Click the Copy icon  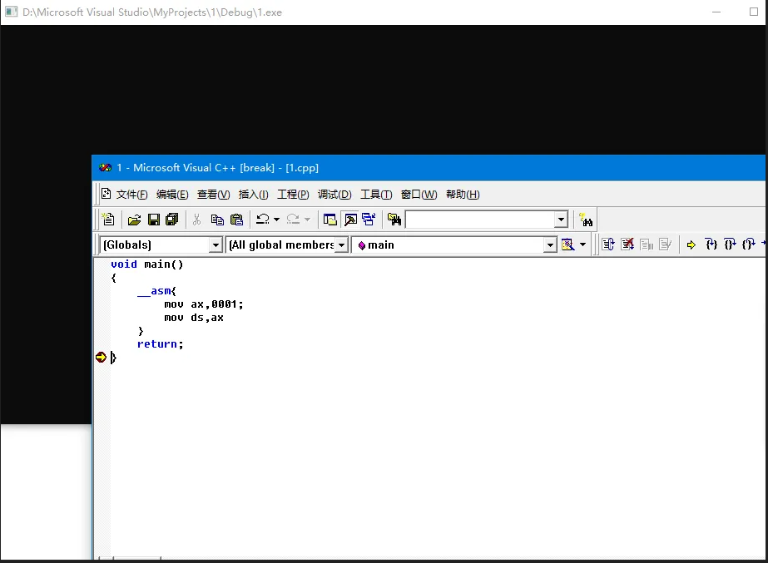coord(217,219)
